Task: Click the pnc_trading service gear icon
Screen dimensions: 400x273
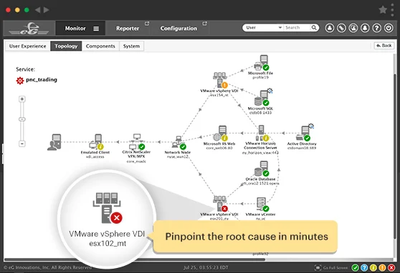Action: click(x=20, y=80)
